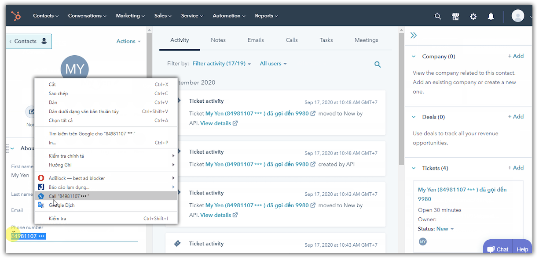Open the Actions dropdown menu
Screen dimensions: 539x259
click(128, 41)
